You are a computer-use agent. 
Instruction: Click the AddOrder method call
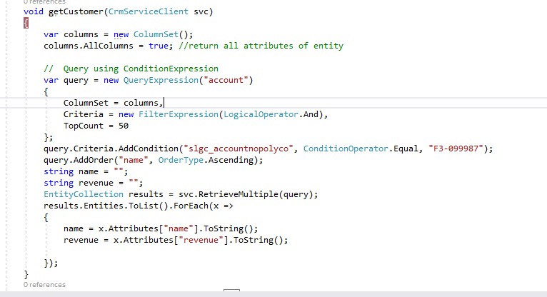pyautogui.click(x=94, y=160)
